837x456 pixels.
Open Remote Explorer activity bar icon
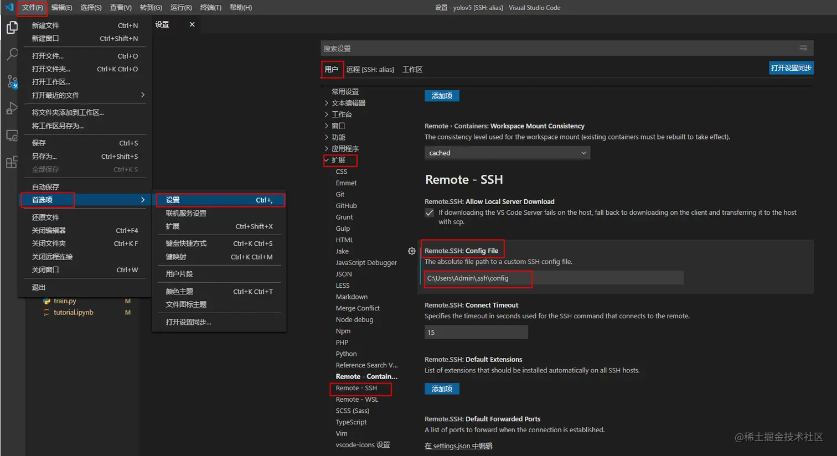[x=12, y=136]
